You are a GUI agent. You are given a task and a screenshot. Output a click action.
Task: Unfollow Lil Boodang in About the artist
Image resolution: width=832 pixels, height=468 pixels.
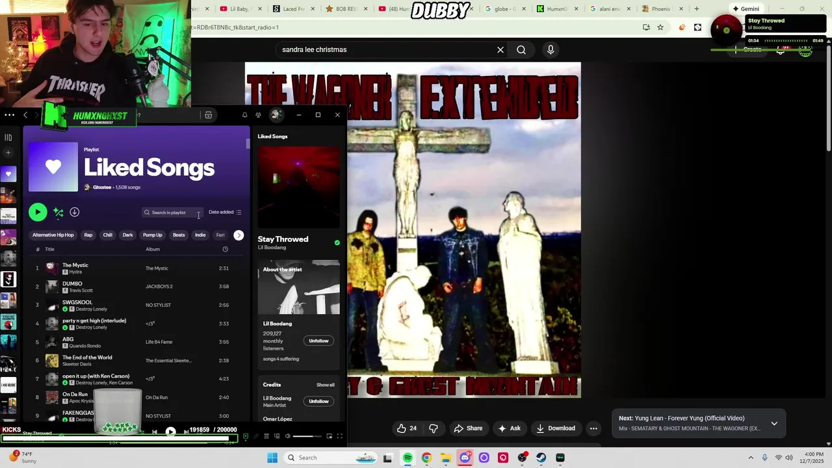click(318, 341)
